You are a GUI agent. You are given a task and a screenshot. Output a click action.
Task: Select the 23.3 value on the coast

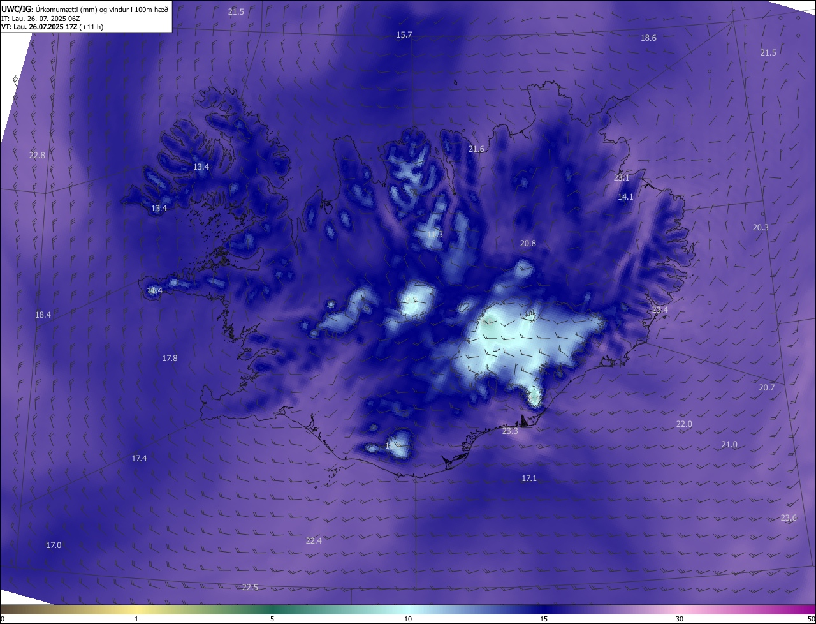pos(510,432)
